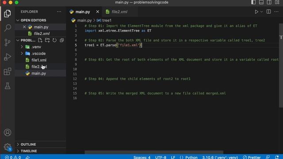The width and height of the screenshot is (283, 159).
Task: Open the Extensions view
Action: [8, 72]
